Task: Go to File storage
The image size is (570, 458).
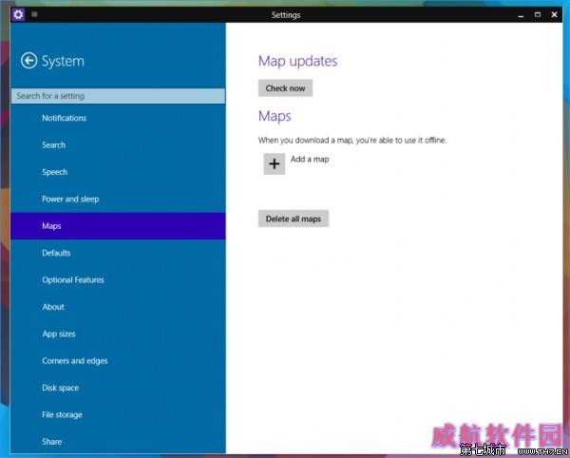Action: click(x=118, y=414)
